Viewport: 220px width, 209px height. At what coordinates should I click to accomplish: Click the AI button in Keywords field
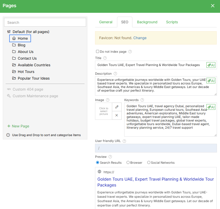click(x=211, y=107)
